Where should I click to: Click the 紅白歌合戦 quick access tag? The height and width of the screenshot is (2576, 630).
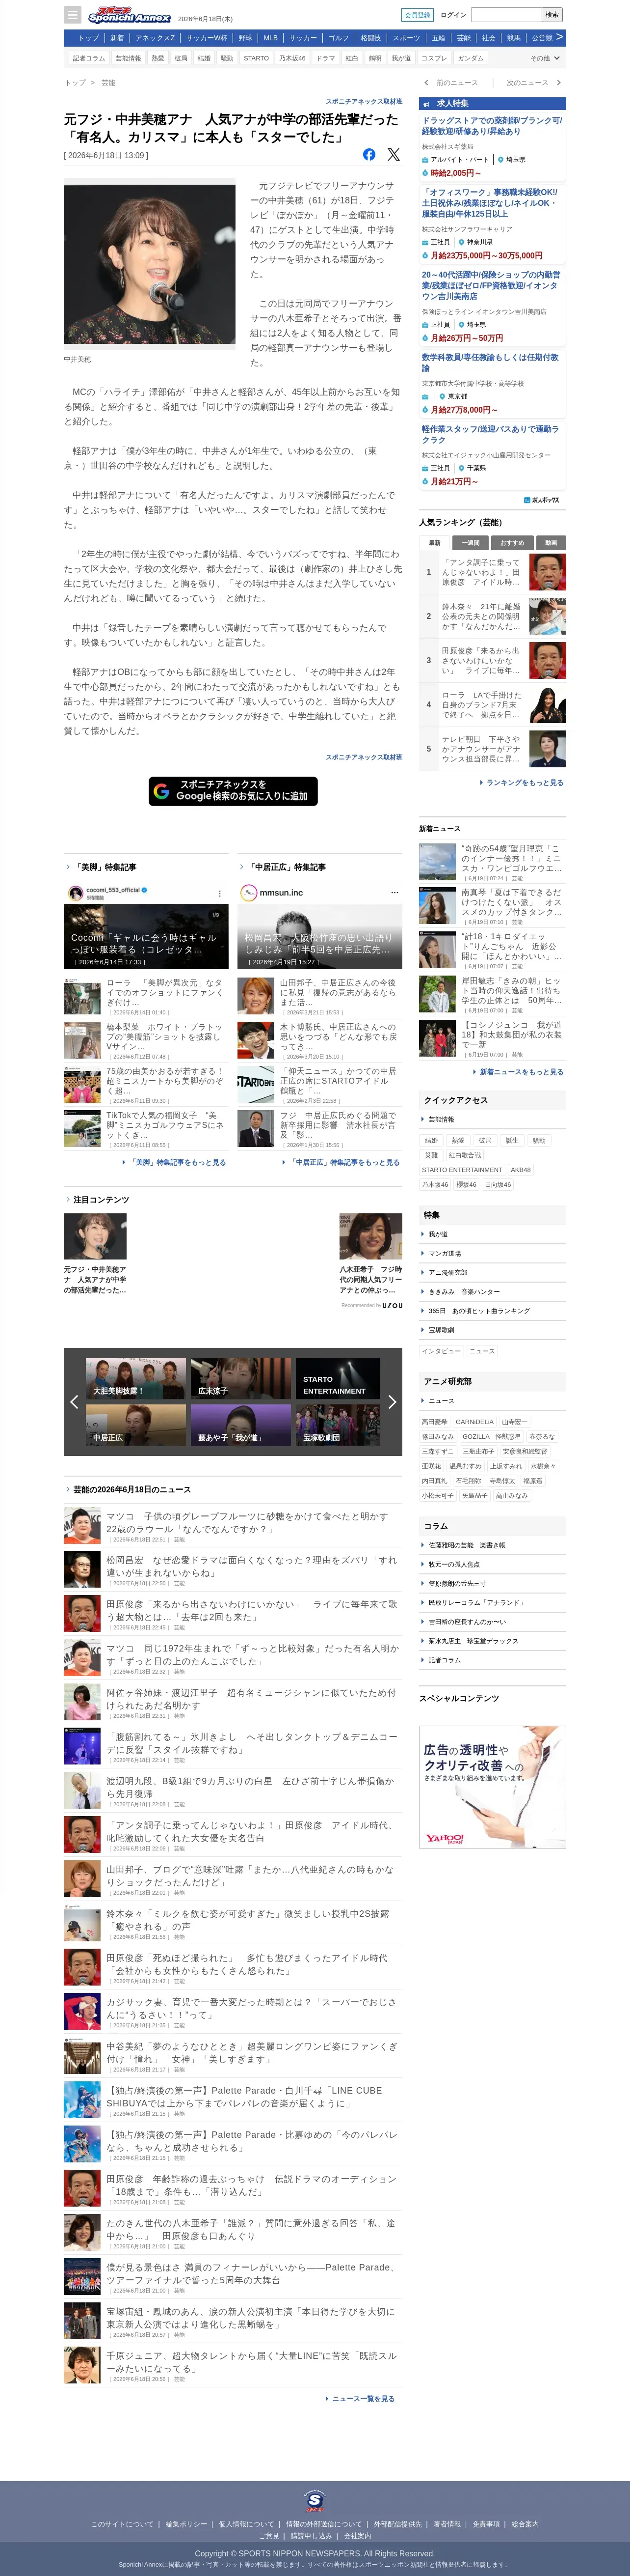[465, 1155]
